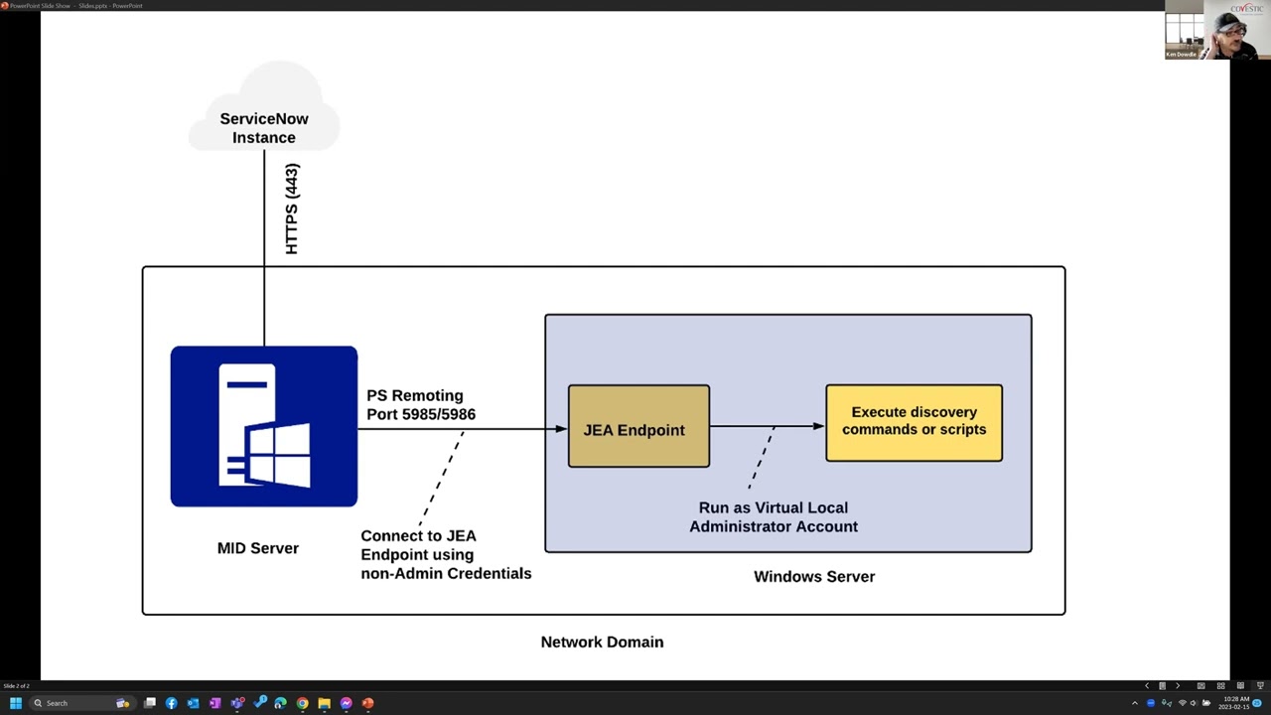The image size is (1271, 715).
Task: Open Microsoft Teams taskbar icon
Action: (x=237, y=703)
